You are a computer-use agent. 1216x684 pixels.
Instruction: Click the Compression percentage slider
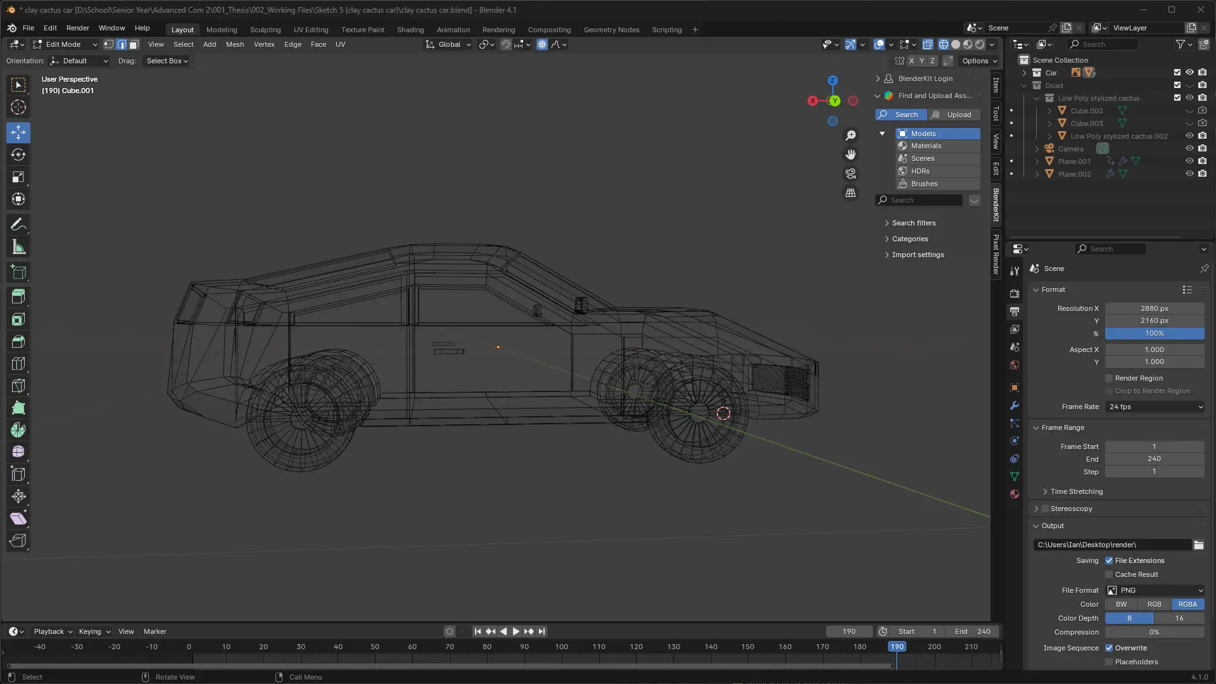tap(1154, 632)
